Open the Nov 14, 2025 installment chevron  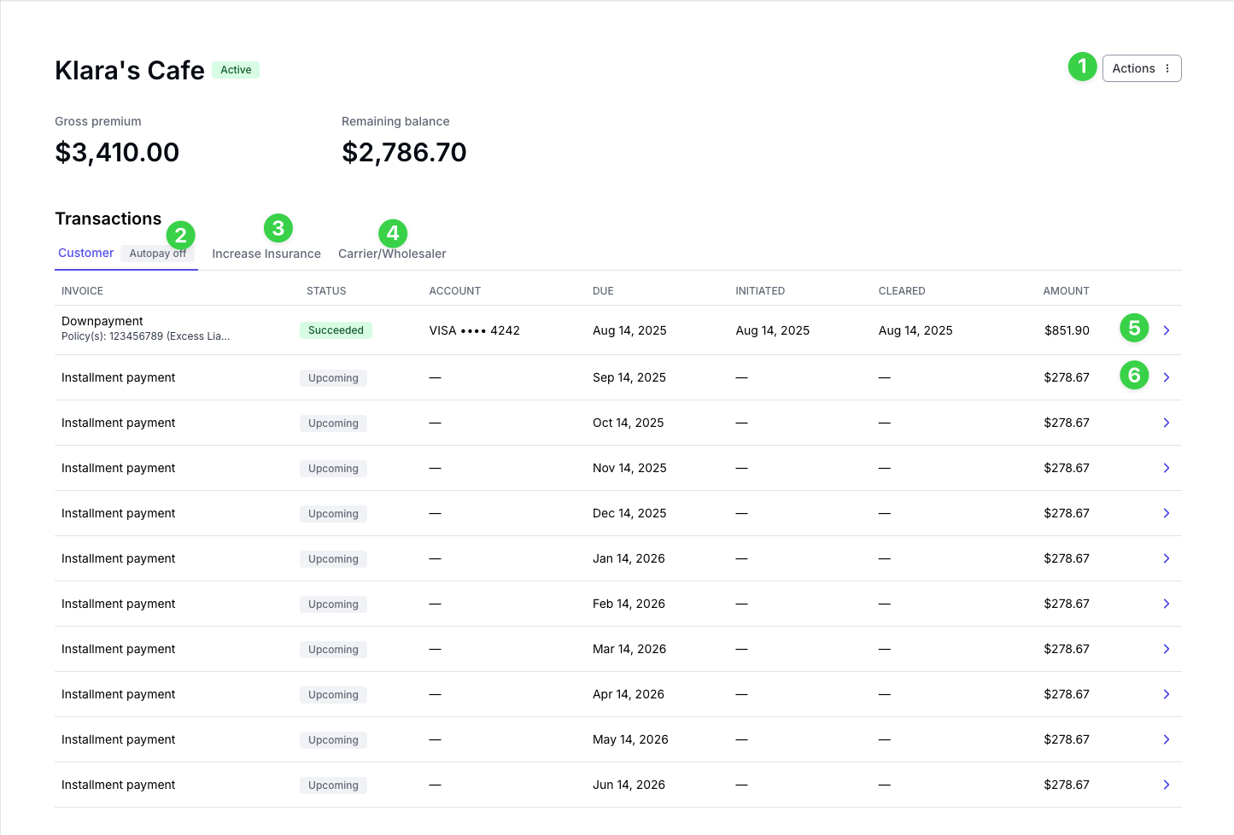point(1167,468)
